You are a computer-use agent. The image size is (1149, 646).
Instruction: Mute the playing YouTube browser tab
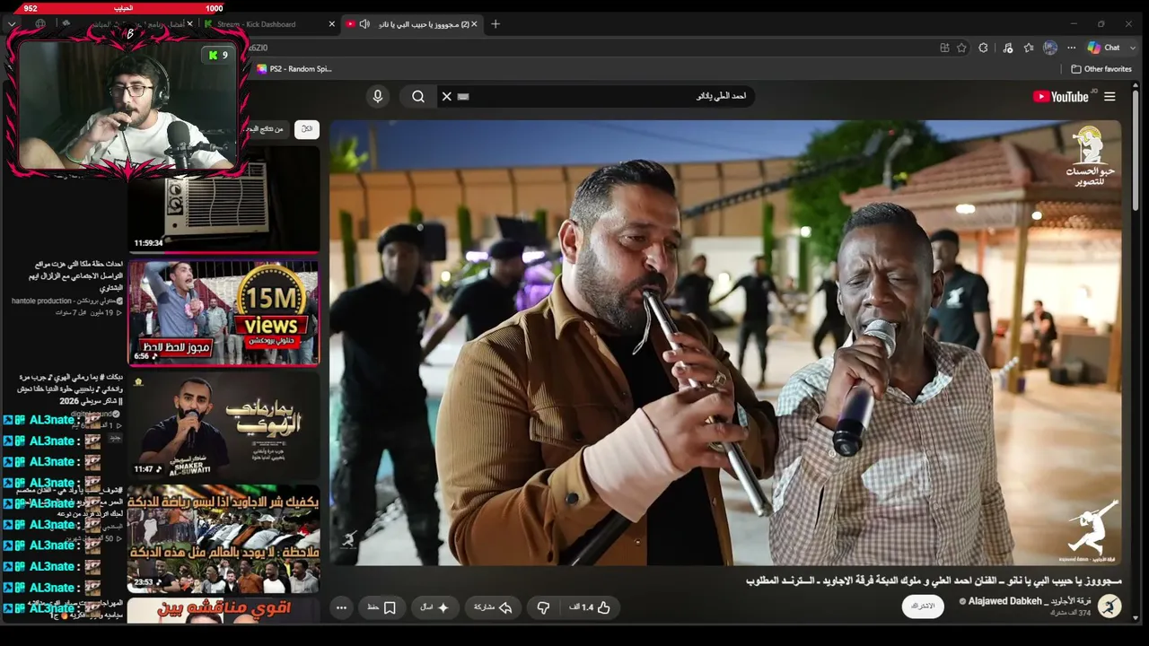[364, 24]
